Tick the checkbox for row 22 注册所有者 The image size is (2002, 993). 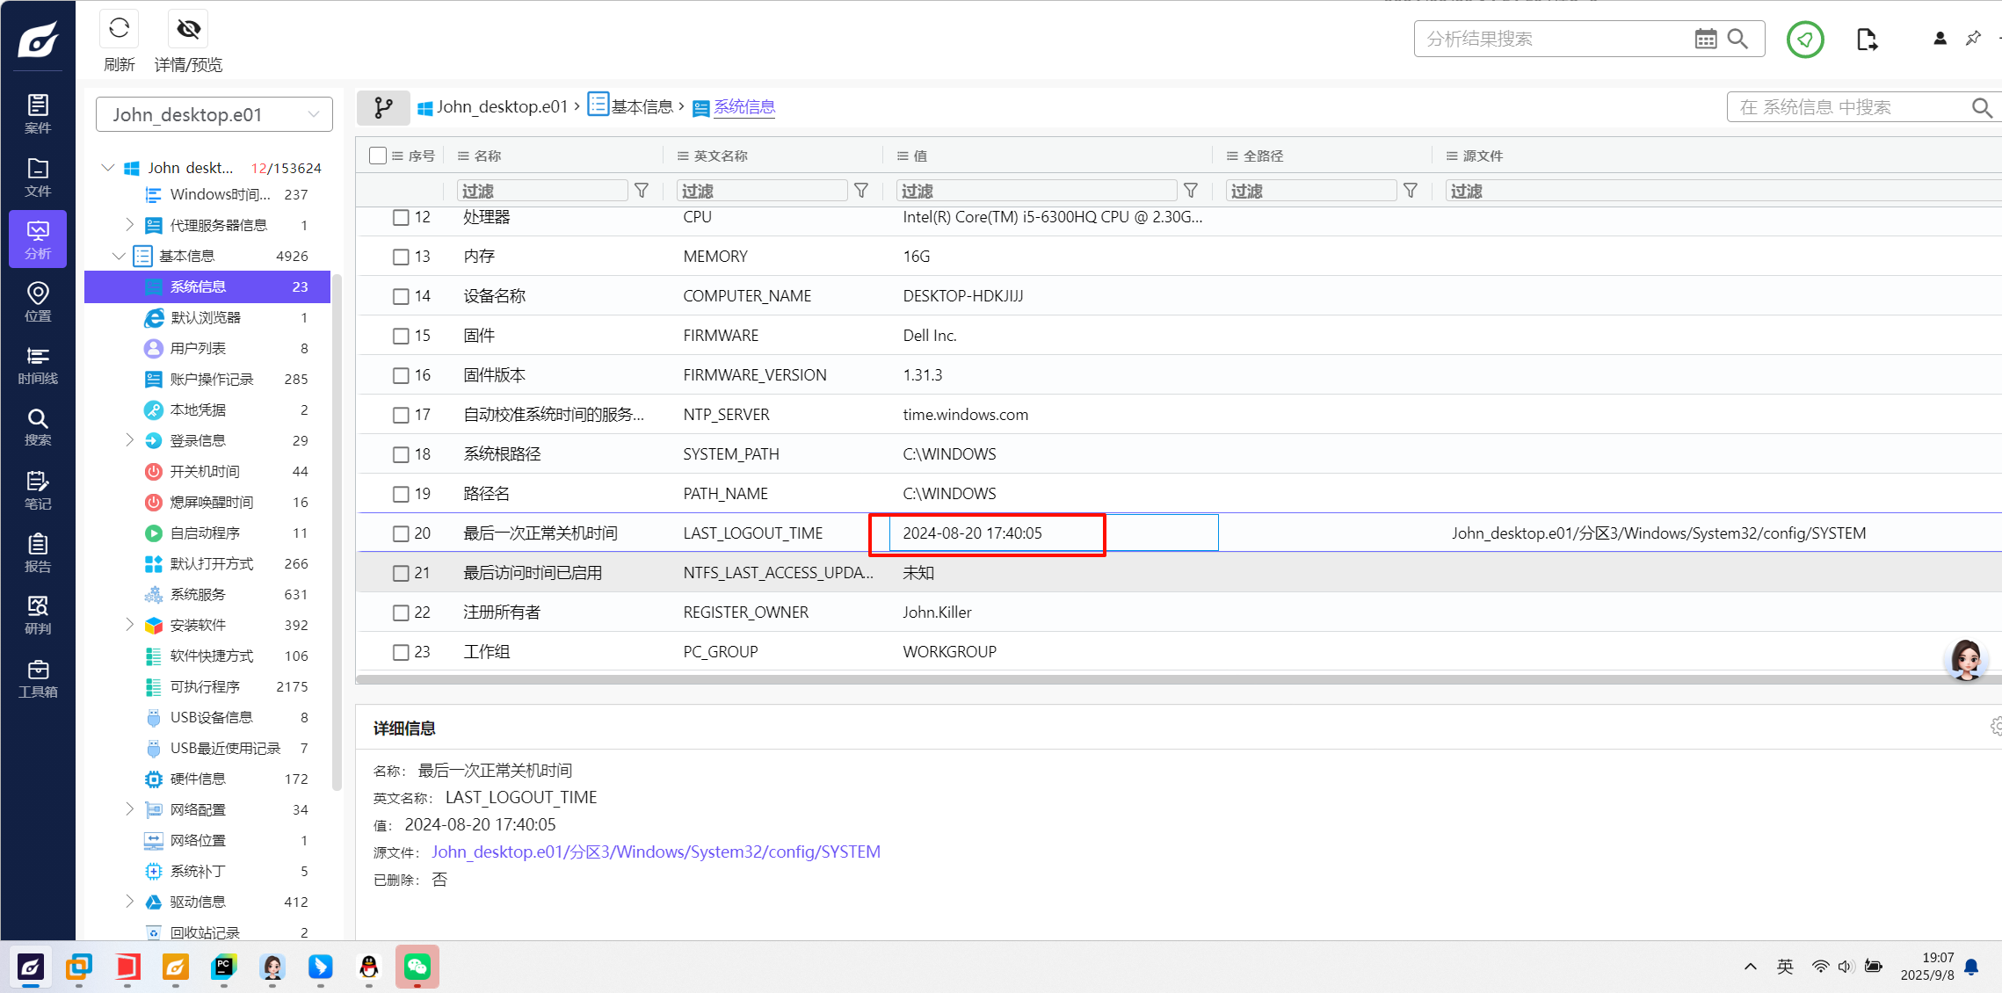[401, 612]
